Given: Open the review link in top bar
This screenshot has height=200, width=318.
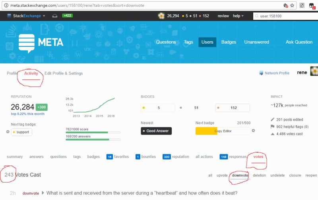Looking at the screenshot, I should click(x=223, y=16).
